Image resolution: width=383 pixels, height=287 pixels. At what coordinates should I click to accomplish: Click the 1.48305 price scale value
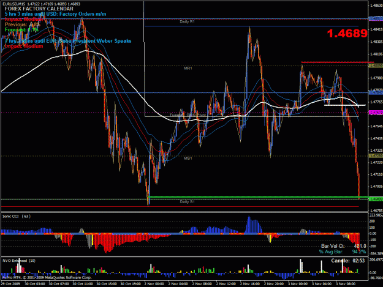coord(376,42)
